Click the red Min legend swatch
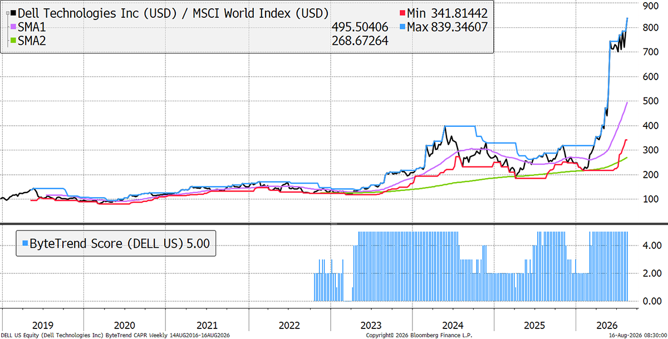This screenshot has height=339, width=668. (402, 13)
